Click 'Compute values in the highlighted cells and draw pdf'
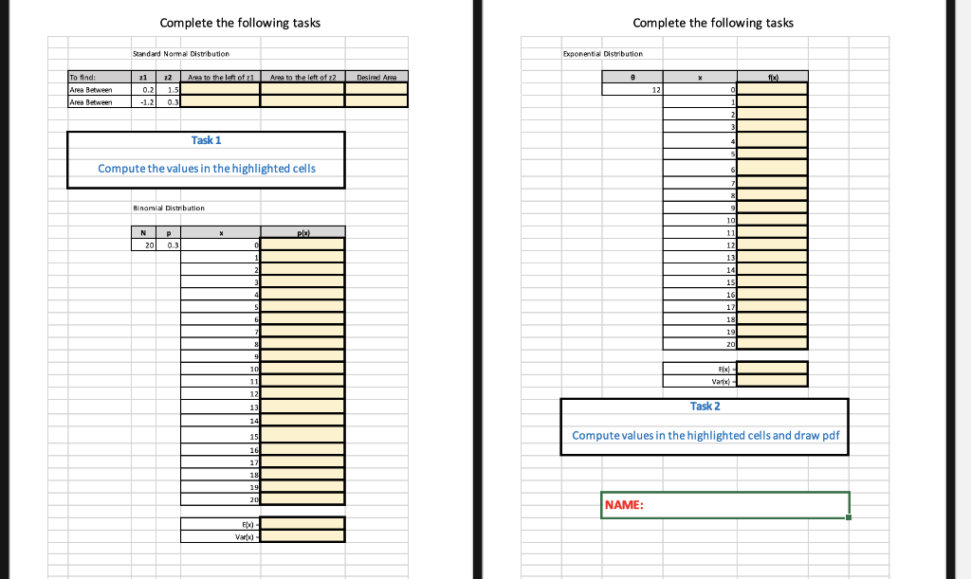Screen dimensions: 971x579 (x=705, y=436)
